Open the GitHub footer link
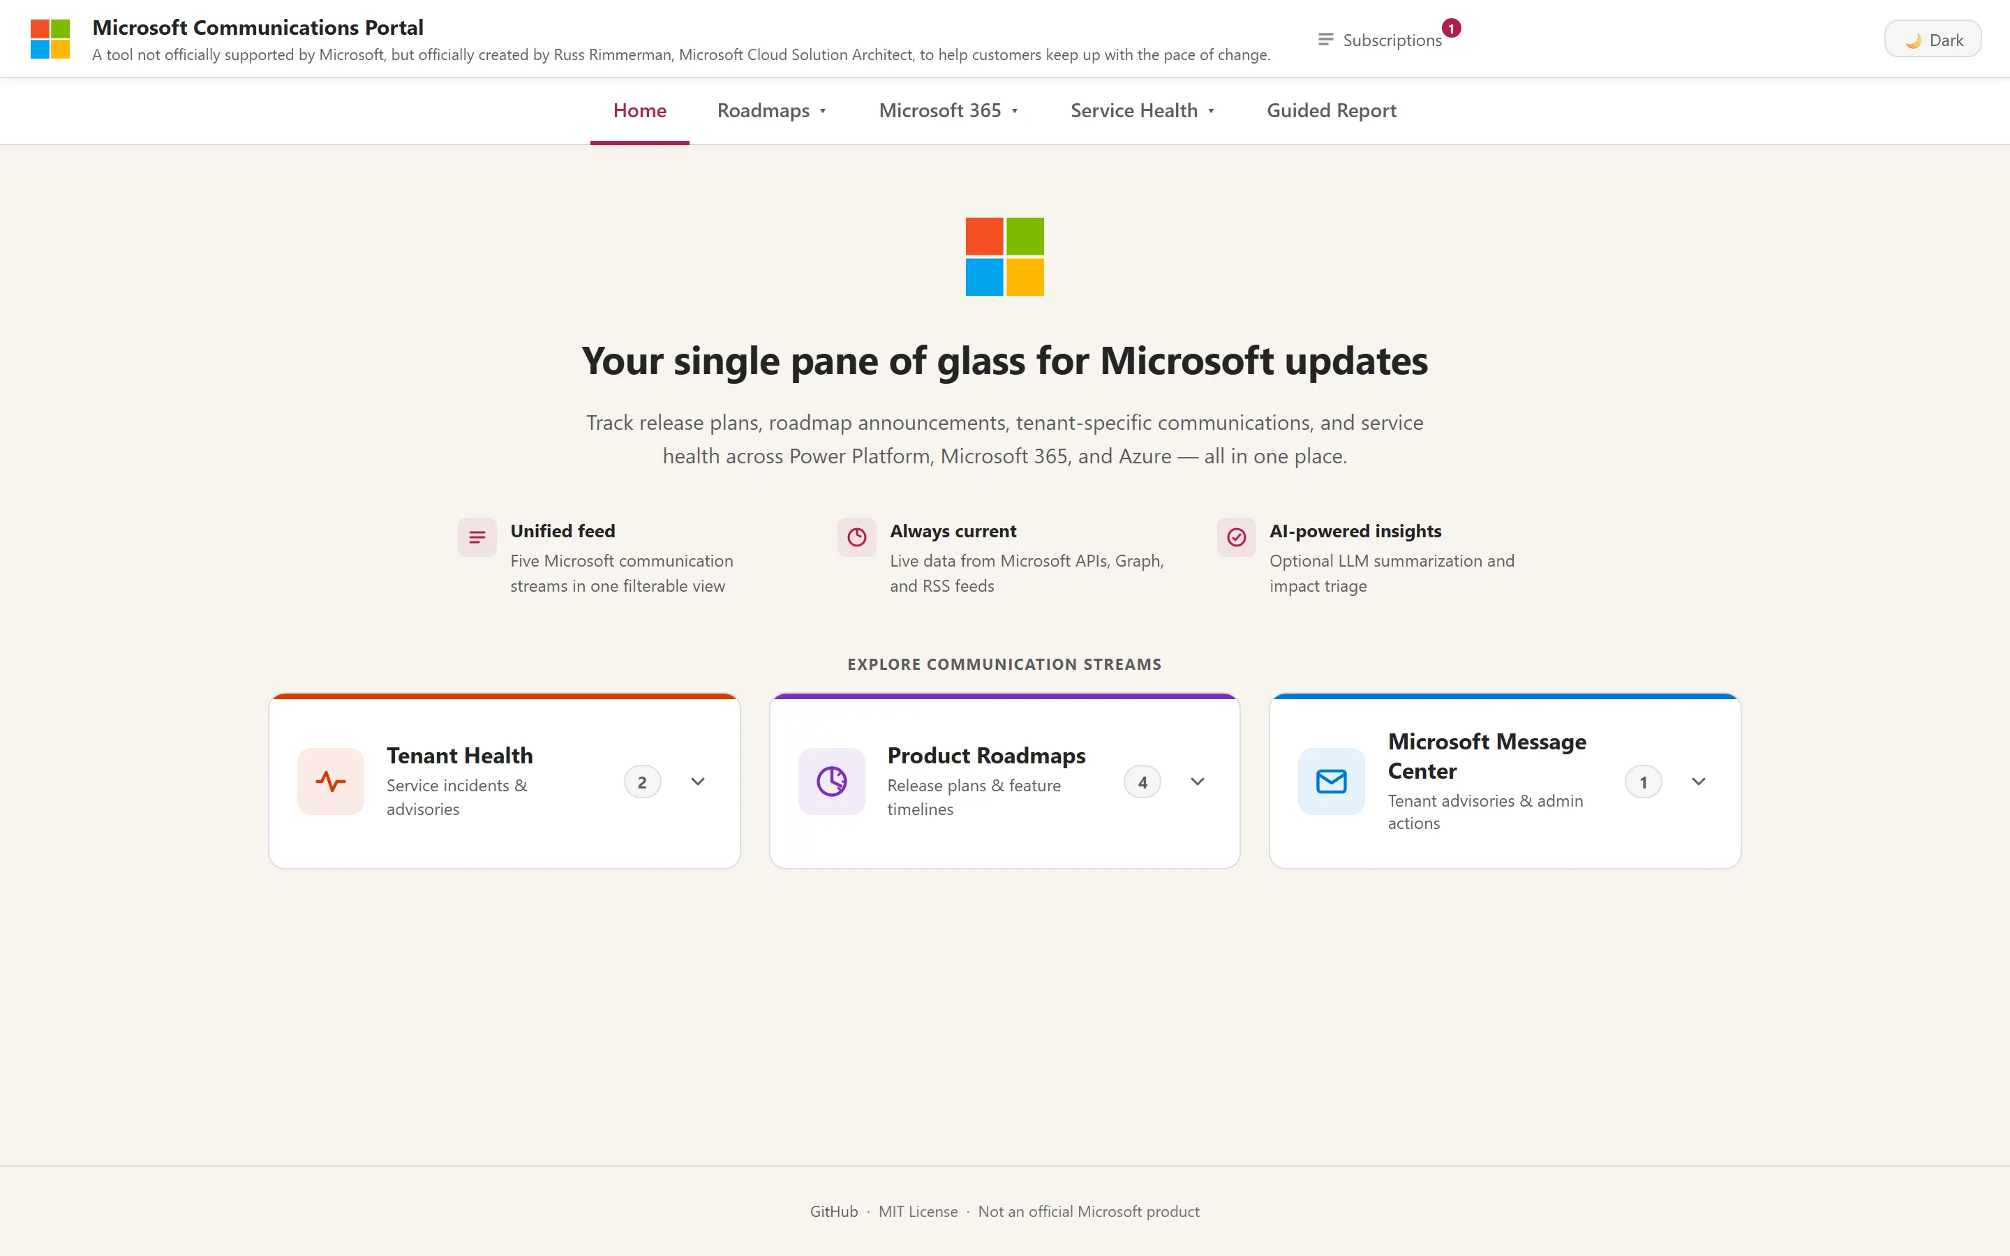Viewport: 2010px width, 1256px height. (834, 1211)
